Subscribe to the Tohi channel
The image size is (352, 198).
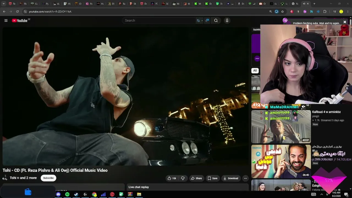click(x=48, y=178)
